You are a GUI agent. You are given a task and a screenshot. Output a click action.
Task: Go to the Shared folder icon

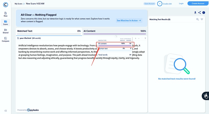[5, 31]
